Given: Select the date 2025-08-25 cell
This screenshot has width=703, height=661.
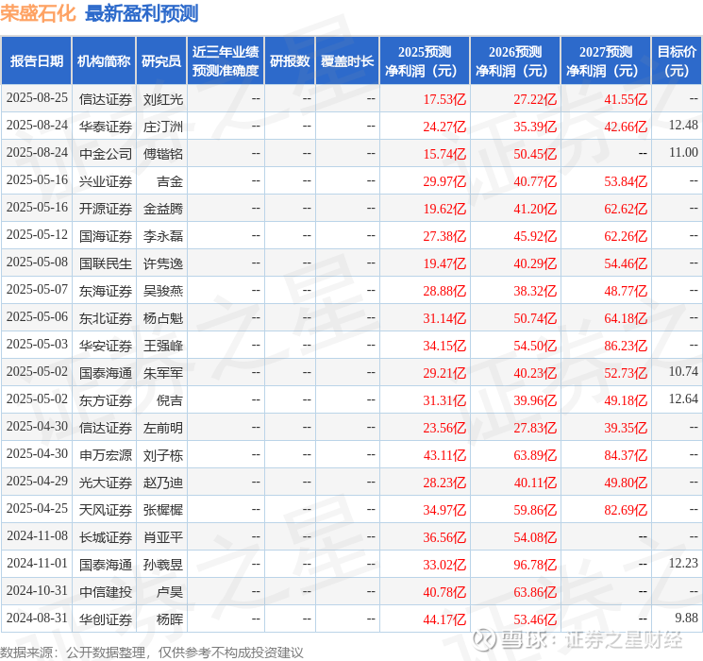Looking at the screenshot, I should 37,98.
